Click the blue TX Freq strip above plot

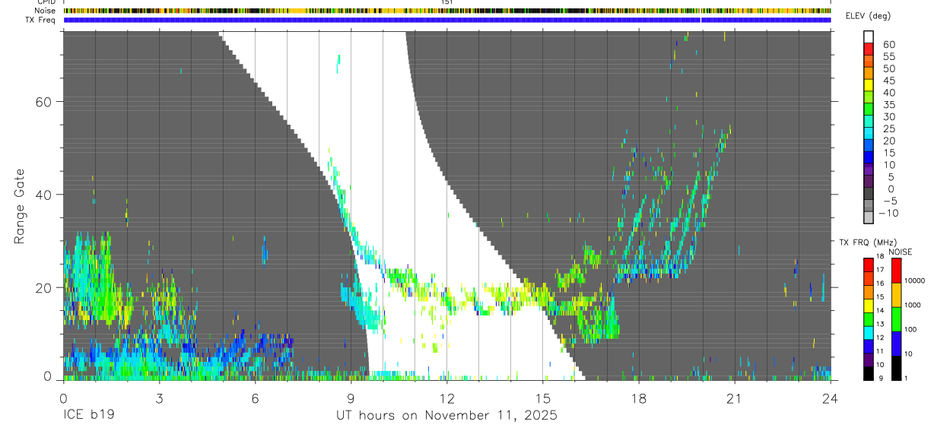447,20
